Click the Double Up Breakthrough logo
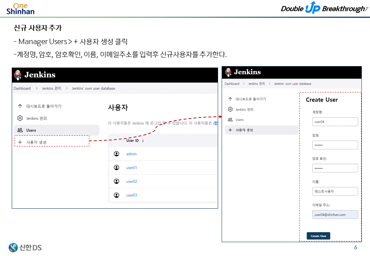Image resolution: width=370 pixels, height=256 pixels. tap(324, 8)
